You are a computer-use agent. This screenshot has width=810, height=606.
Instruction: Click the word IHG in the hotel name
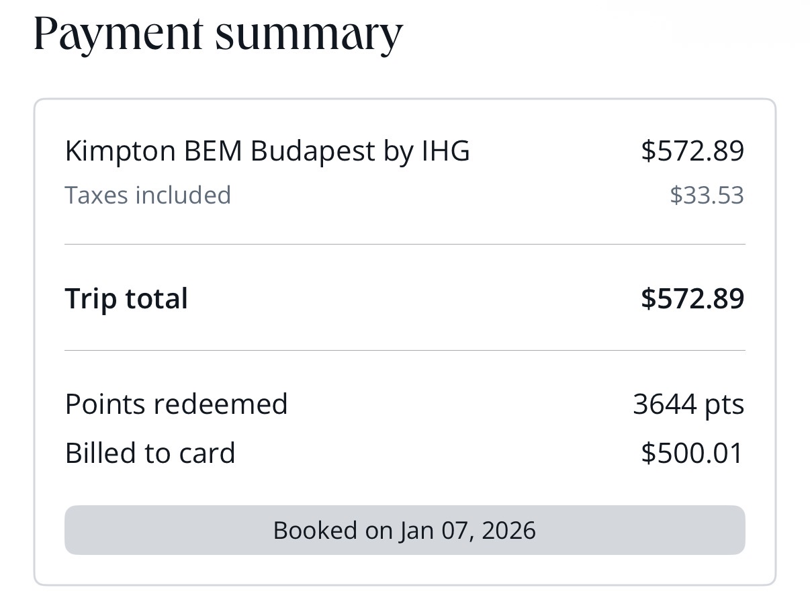click(x=445, y=150)
